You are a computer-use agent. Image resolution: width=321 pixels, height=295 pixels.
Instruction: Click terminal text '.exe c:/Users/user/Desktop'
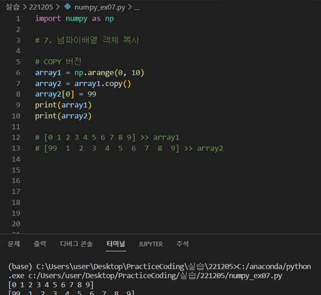63,276
